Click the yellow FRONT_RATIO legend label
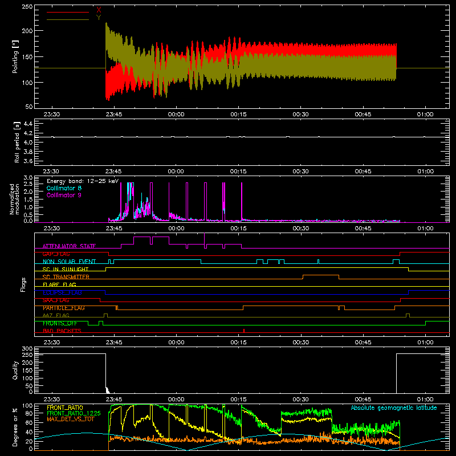 coord(65,408)
